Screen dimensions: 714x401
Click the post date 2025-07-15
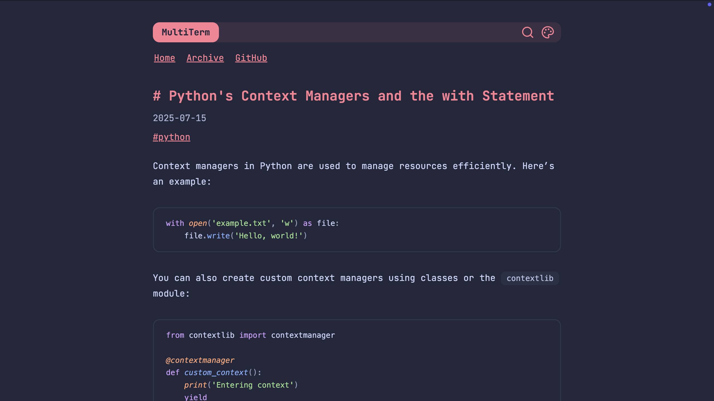pyautogui.click(x=179, y=118)
